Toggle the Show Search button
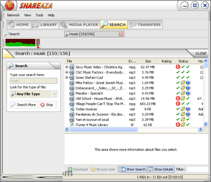 [133, 169]
